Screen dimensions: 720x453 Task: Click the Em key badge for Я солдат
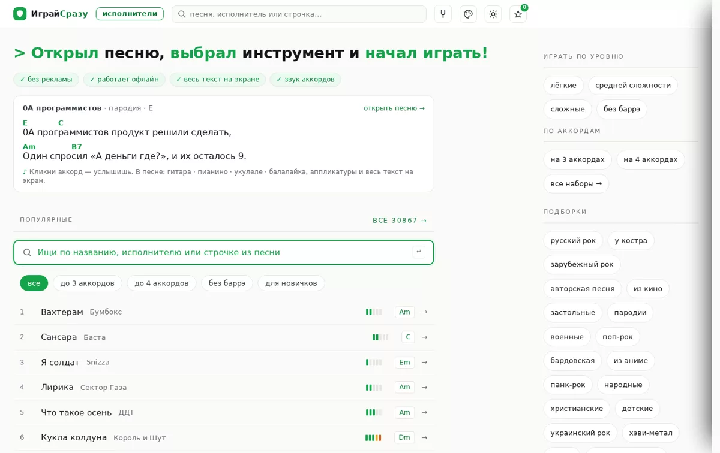405,363
